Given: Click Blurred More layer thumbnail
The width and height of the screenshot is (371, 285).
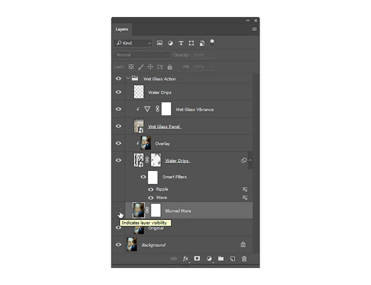Looking at the screenshot, I should (x=139, y=210).
